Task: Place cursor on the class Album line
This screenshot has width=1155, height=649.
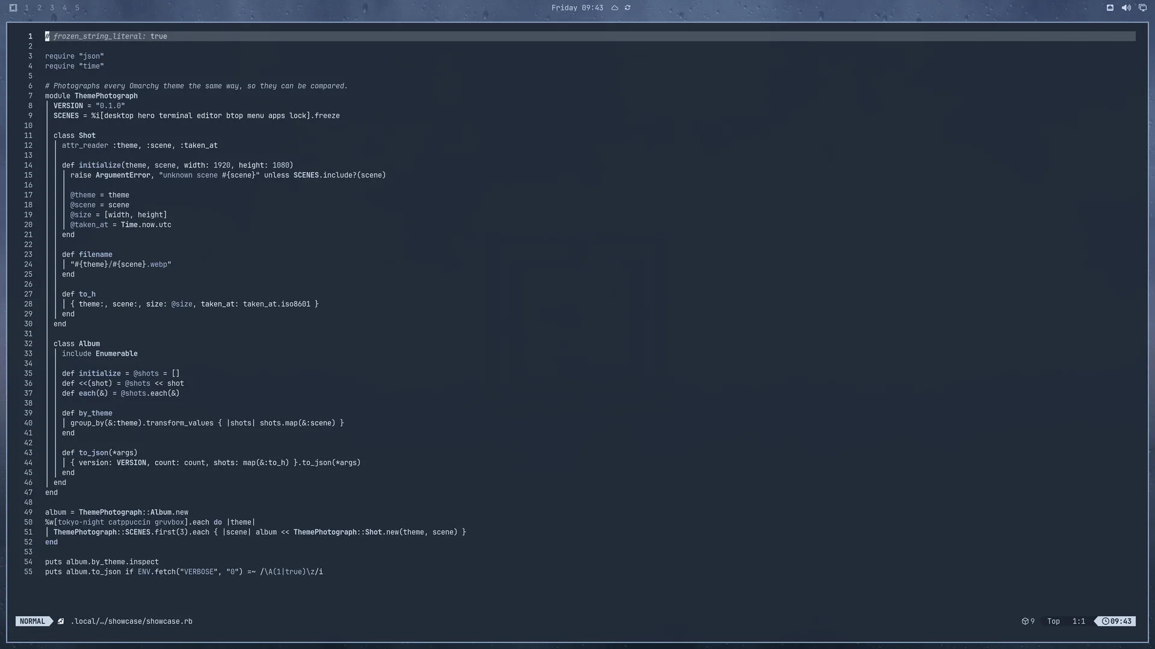Action: 76,344
